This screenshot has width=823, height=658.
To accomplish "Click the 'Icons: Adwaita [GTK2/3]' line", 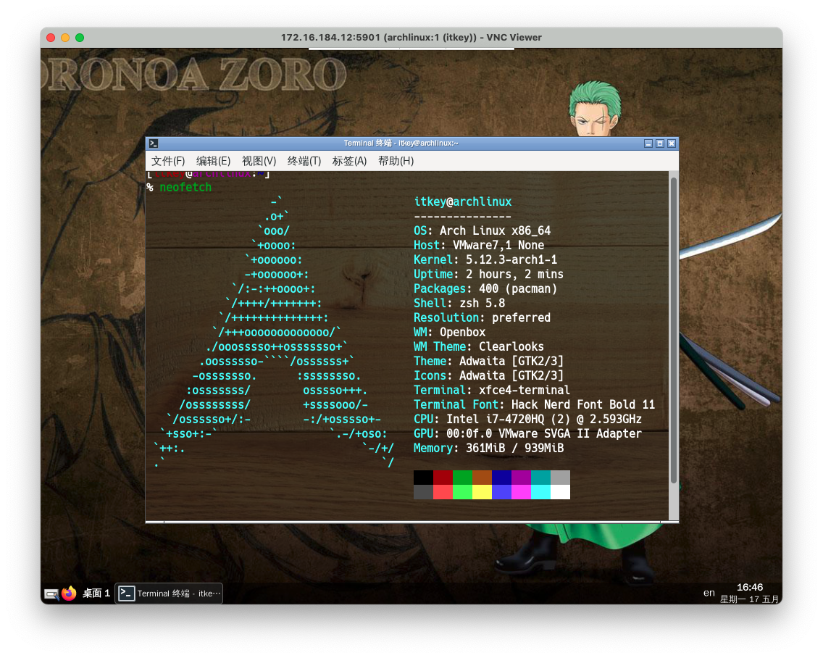I will (488, 375).
